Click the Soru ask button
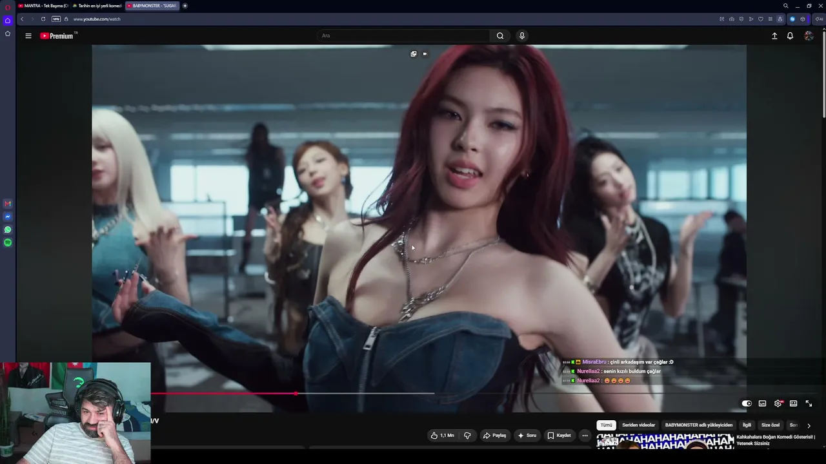This screenshot has height=464, width=826. click(527, 436)
